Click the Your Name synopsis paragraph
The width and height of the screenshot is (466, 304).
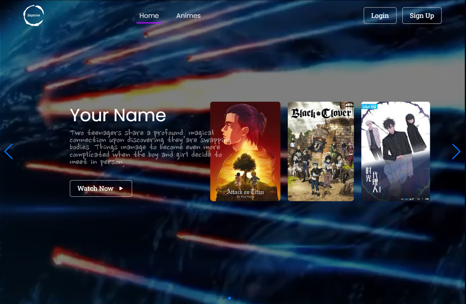[145, 147]
